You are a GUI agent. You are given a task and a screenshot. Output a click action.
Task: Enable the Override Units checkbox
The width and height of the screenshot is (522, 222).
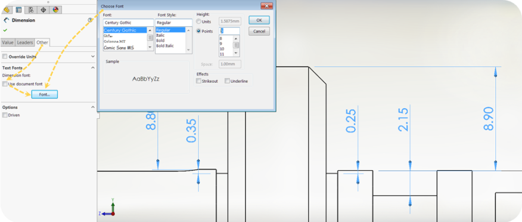coord(5,57)
